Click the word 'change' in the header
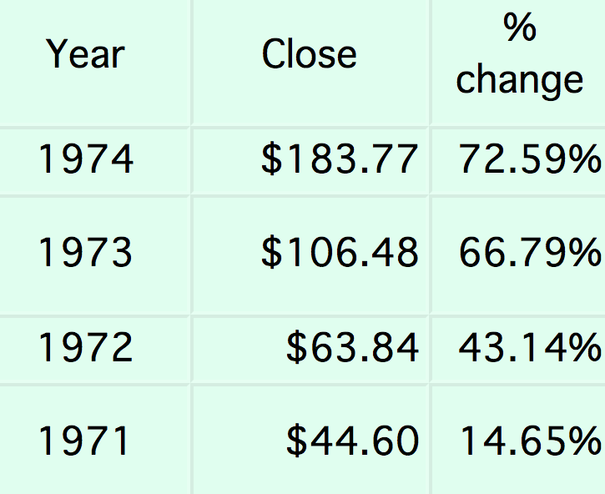Image resolution: width=605 pixels, height=494 pixels. point(519,80)
